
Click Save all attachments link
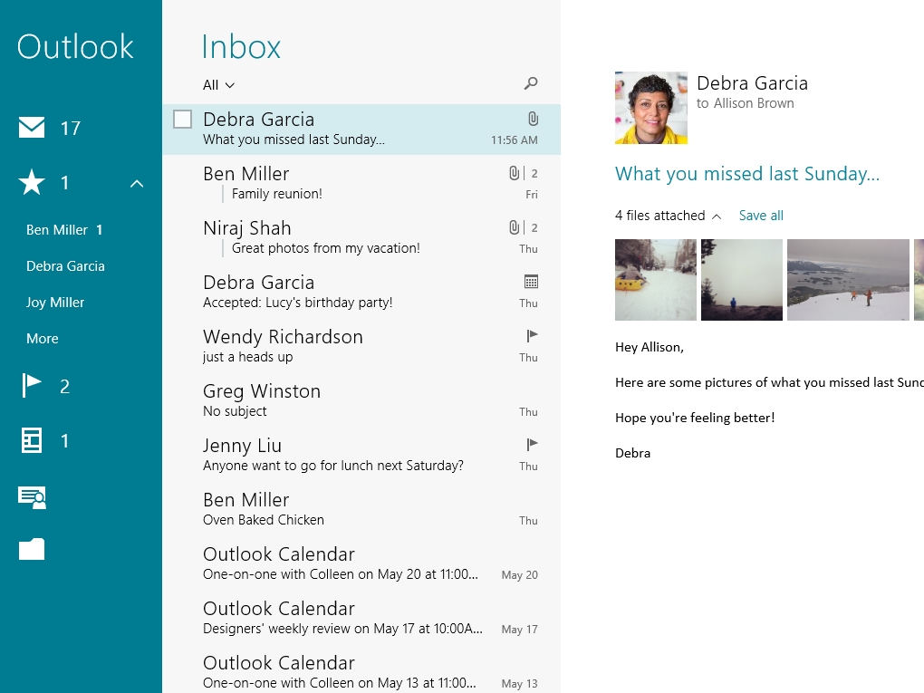click(x=761, y=216)
